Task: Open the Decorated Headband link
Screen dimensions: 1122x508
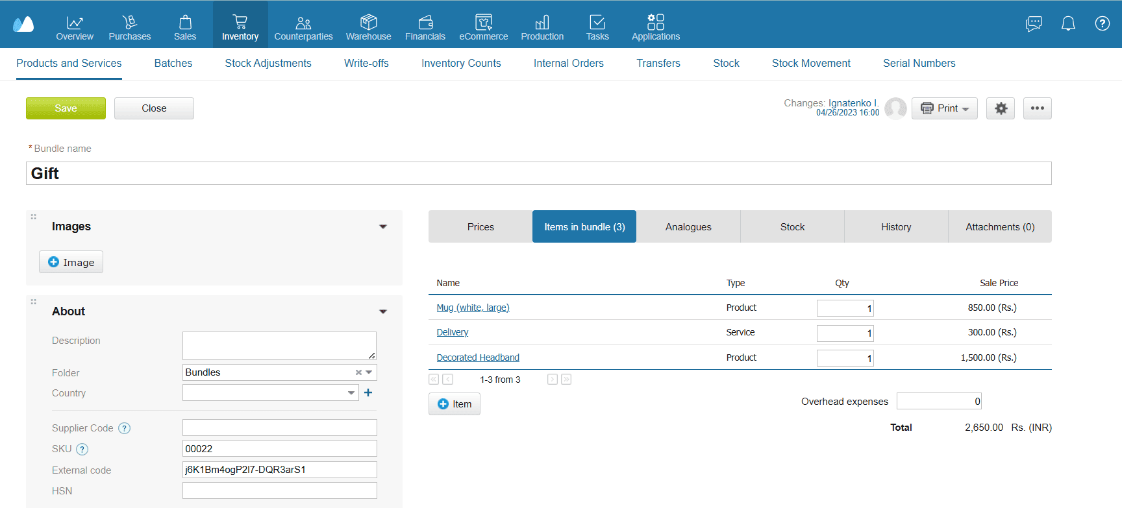Action: tap(478, 357)
